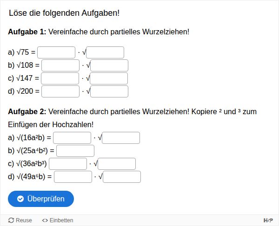Open the Reuse link
The image size is (279, 226).
[20, 220]
